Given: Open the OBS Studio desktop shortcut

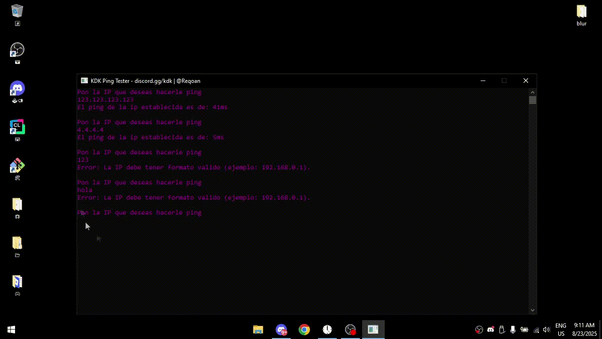Looking at the screenshot, I should point(17,50).
